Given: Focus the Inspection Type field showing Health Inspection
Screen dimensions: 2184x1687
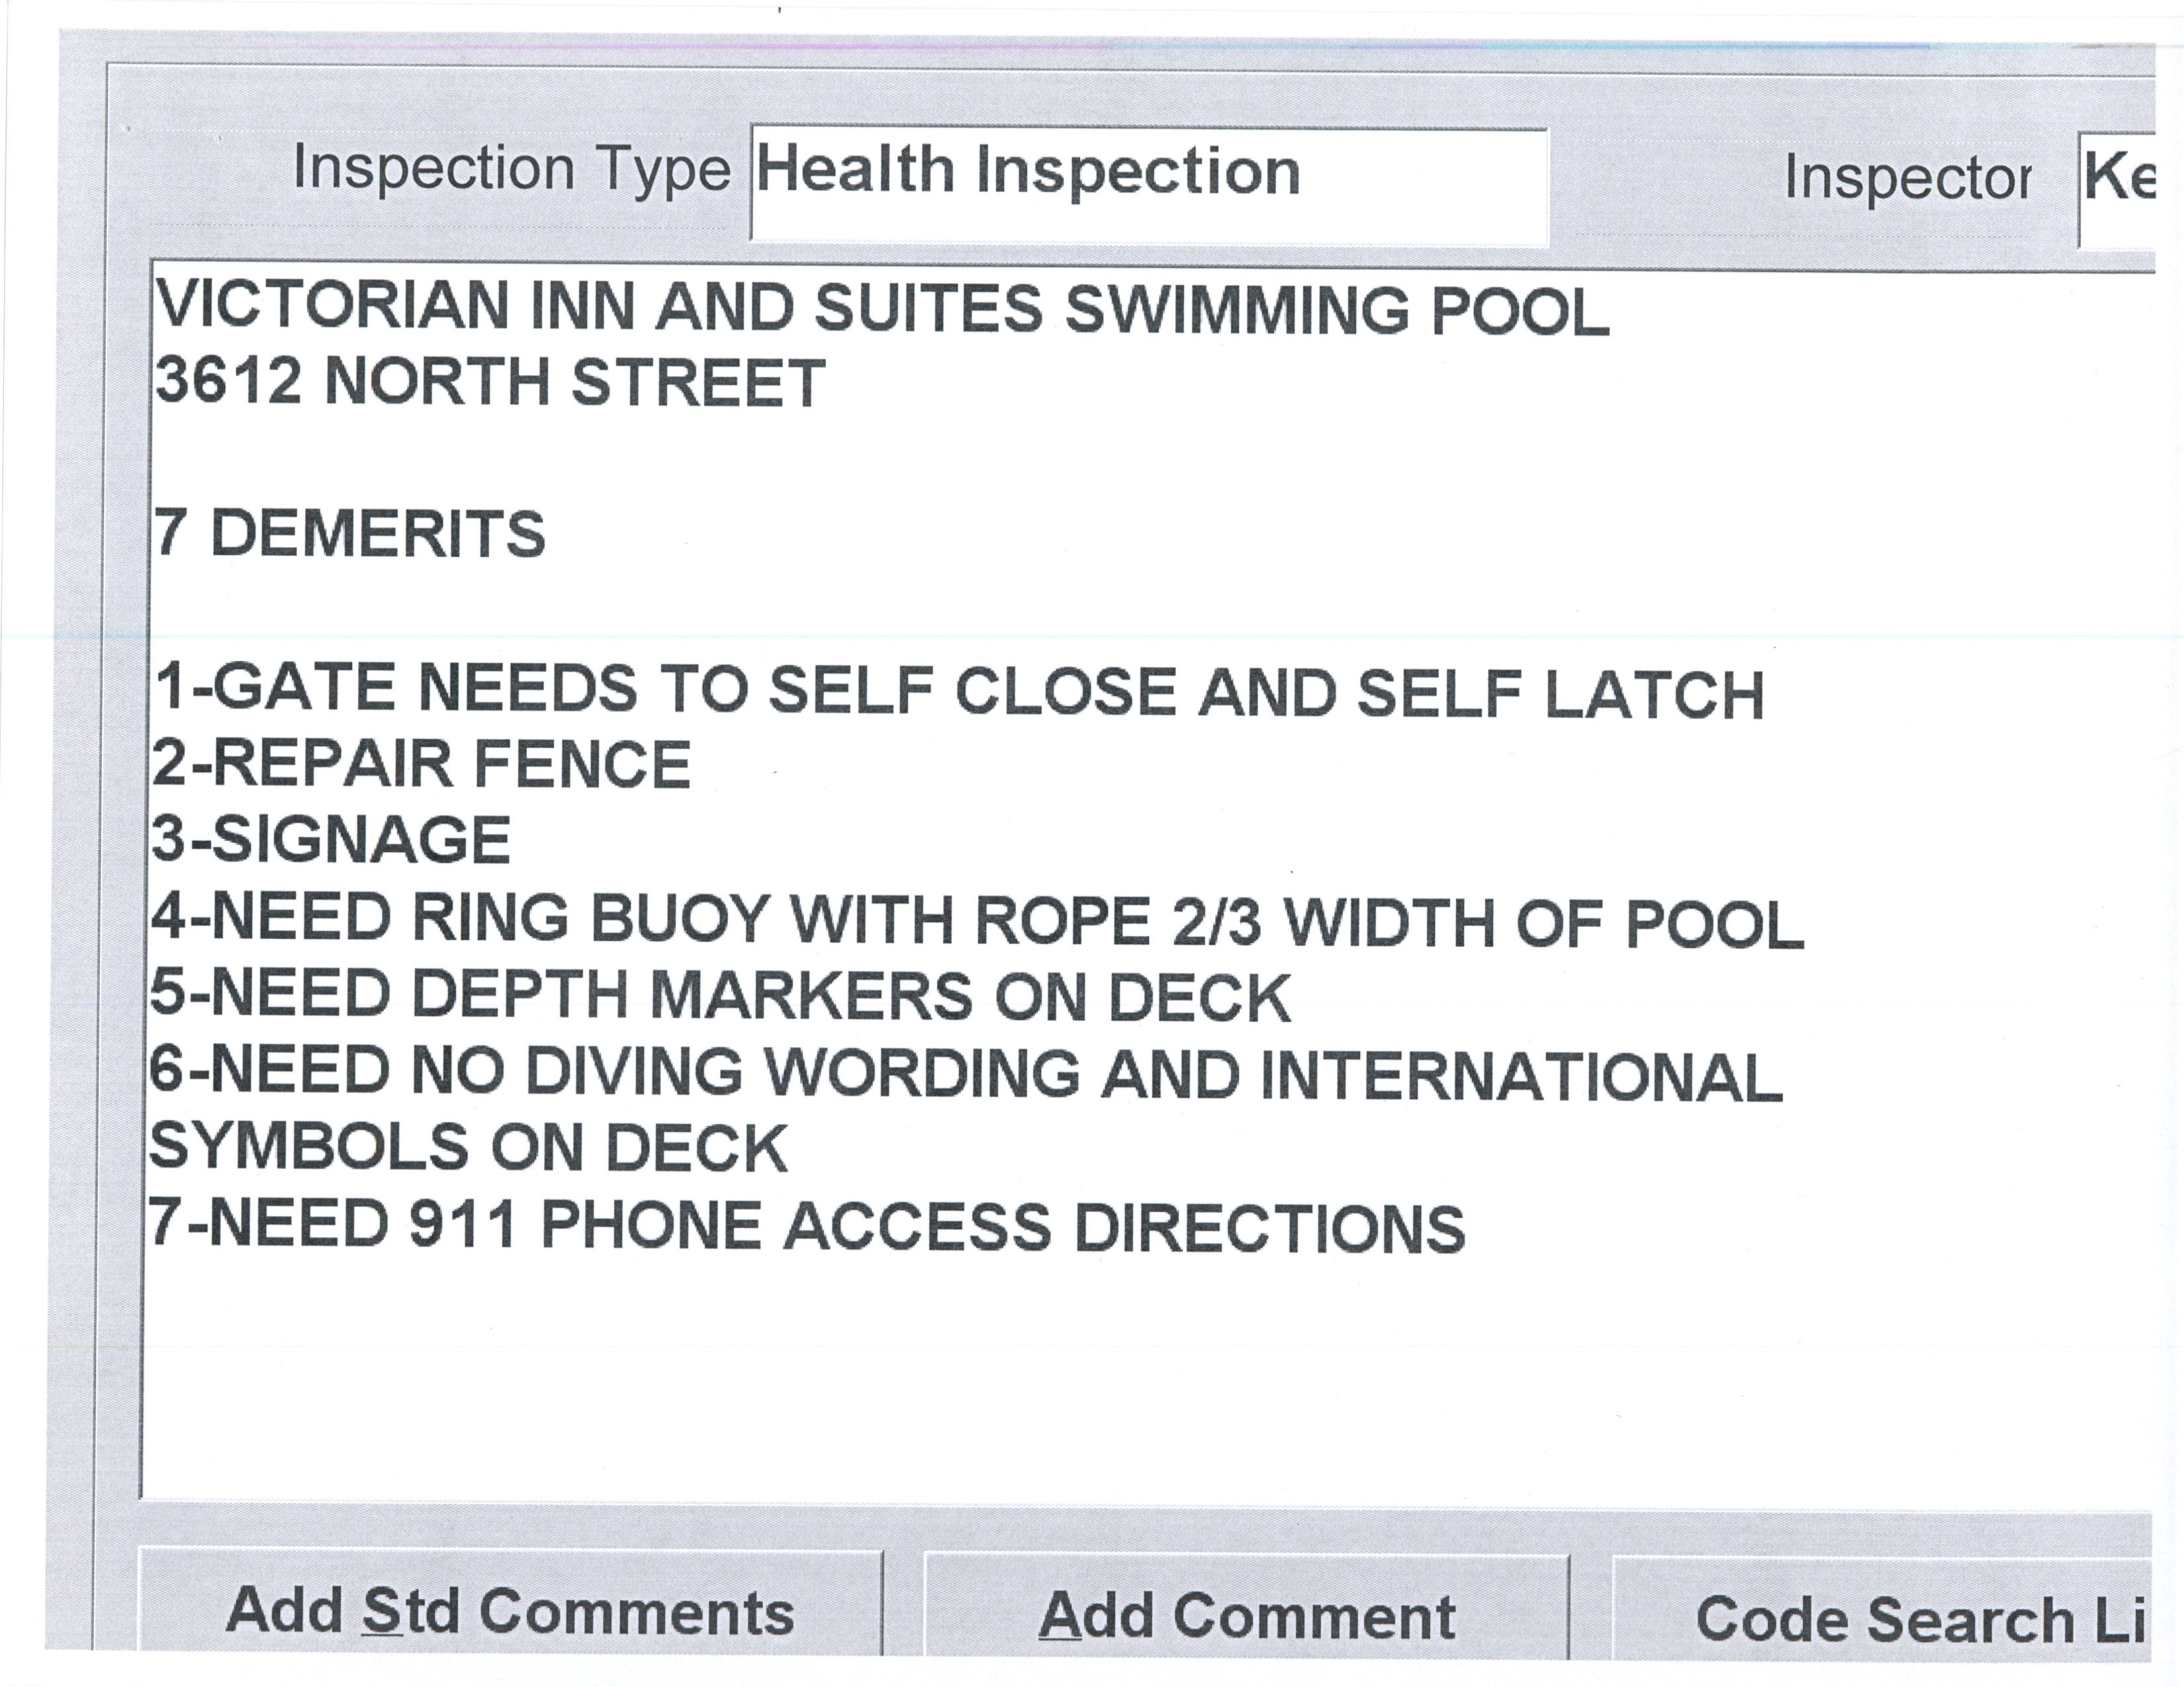Looking at the screenshot, I should [1148, 185].
